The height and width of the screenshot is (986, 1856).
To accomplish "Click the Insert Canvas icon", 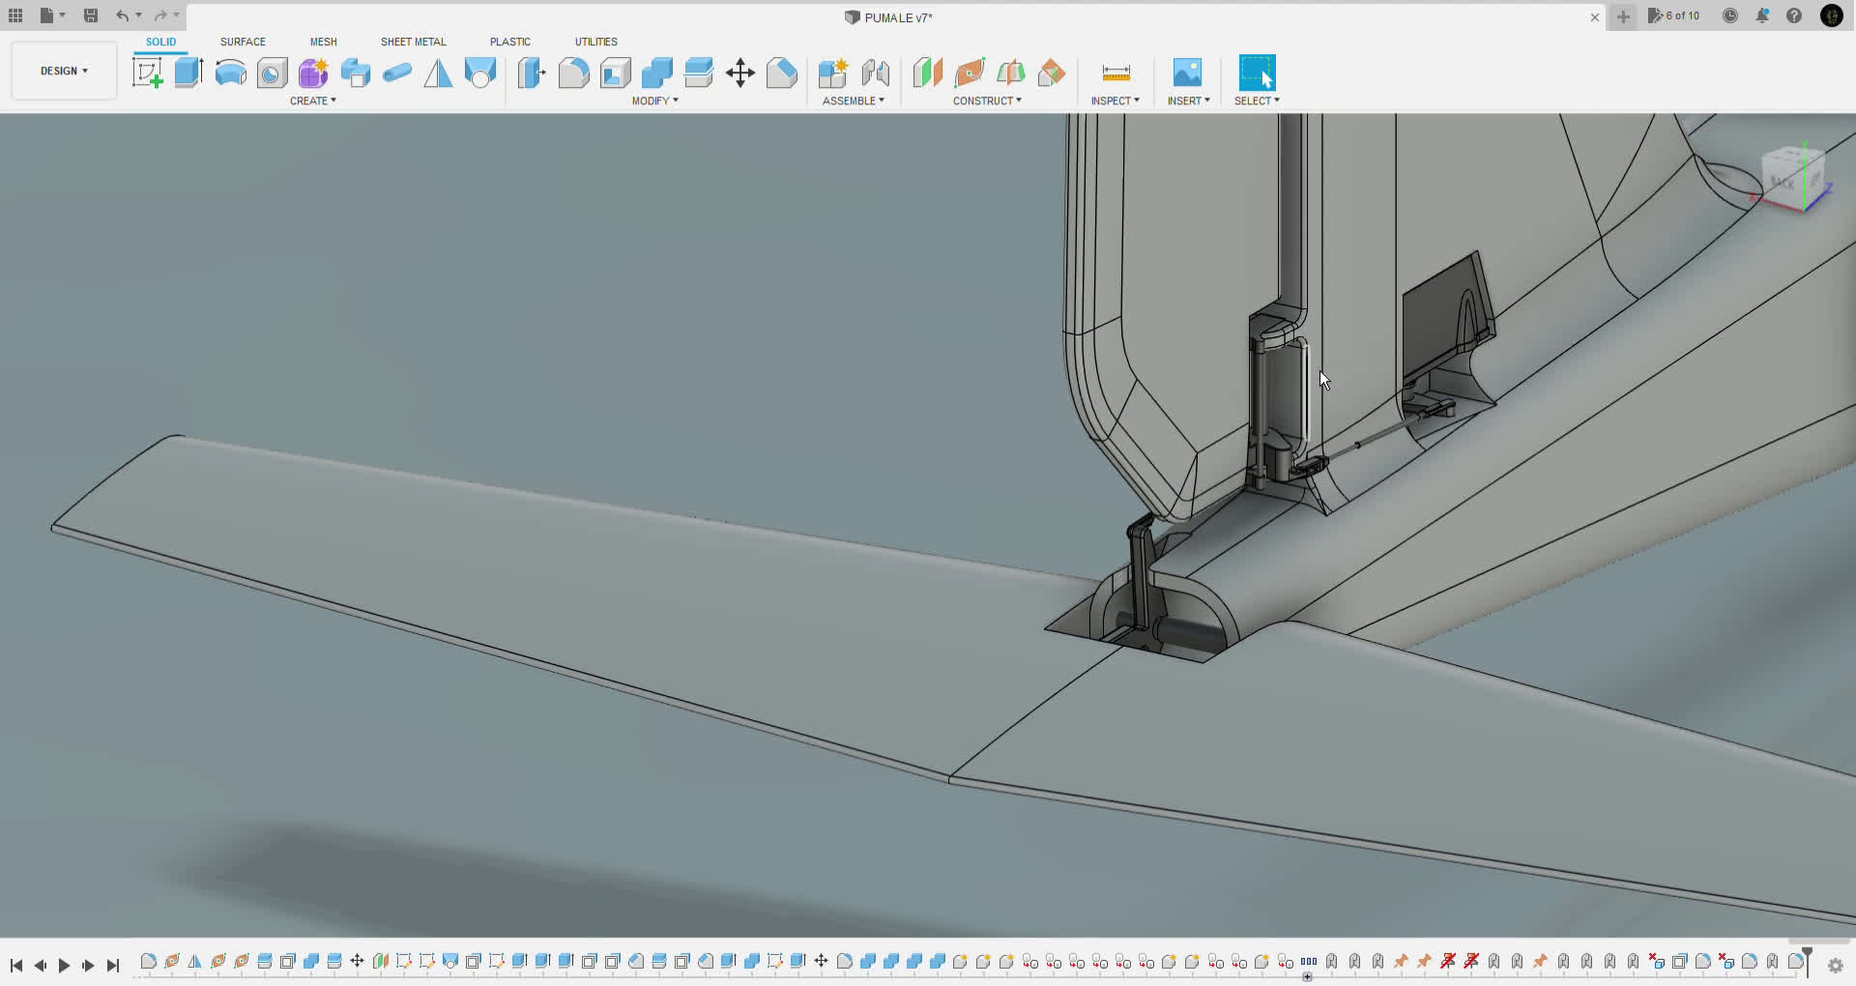I will [1188, 72].
